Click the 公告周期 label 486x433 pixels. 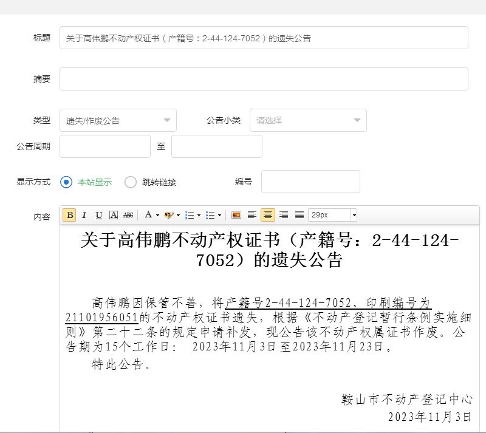33,146
